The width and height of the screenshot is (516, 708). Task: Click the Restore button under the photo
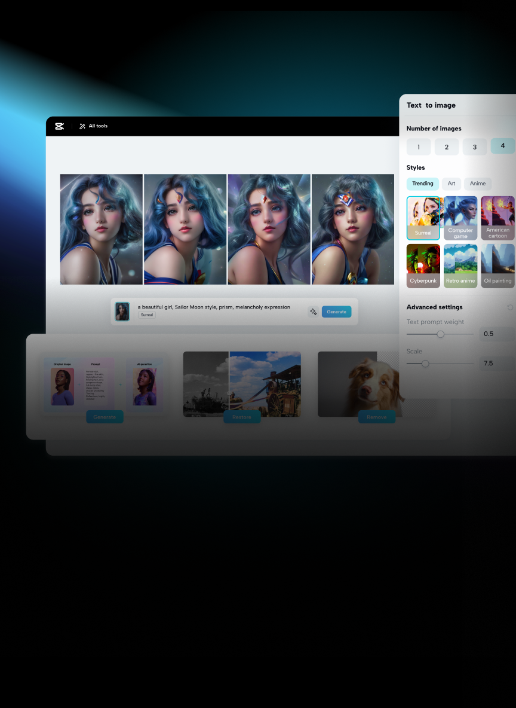click(x=242, y=417)
